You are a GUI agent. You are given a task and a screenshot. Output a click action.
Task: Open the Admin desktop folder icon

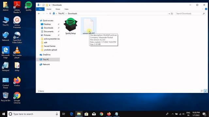point(6,6)
